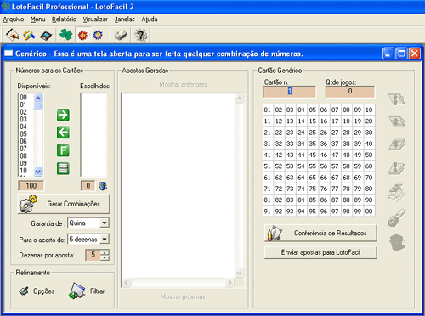Select 00 in the Disponíveis list
The image size is (425, 316).
coord(26,98)
